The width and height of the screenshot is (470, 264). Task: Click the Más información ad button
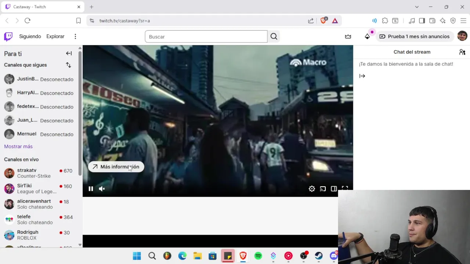(x=116, y=167)
